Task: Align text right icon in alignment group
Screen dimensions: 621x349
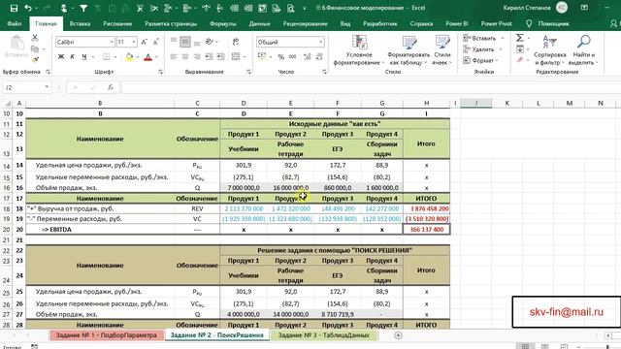Action: point(197,57)
